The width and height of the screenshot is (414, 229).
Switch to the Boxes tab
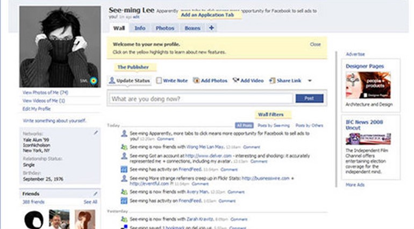(192, 28)
